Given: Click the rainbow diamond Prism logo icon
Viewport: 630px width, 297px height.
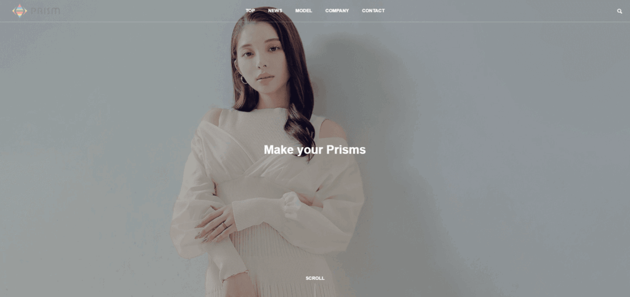Looking at the screenshot, I should 20,11.
